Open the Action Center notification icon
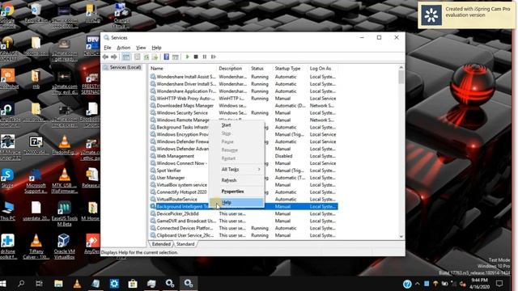Screen dimensions: 518x291 coord(499,284)
